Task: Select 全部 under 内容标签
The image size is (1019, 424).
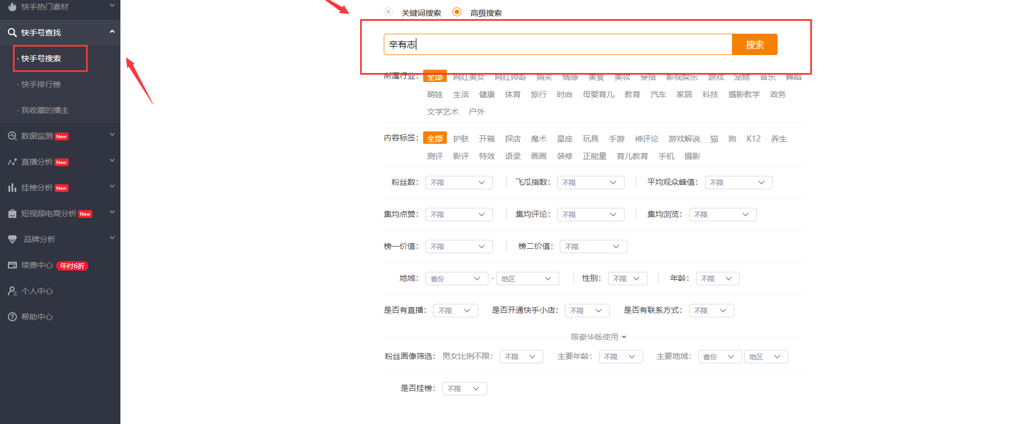Action: coord(435,138)
